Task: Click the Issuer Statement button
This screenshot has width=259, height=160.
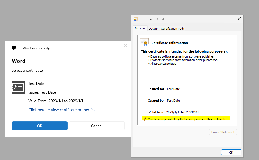Action: click(x=223, y=132)
